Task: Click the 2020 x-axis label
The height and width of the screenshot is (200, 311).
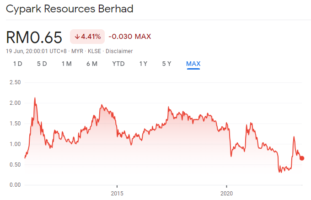Action: [x=227, y=193]
